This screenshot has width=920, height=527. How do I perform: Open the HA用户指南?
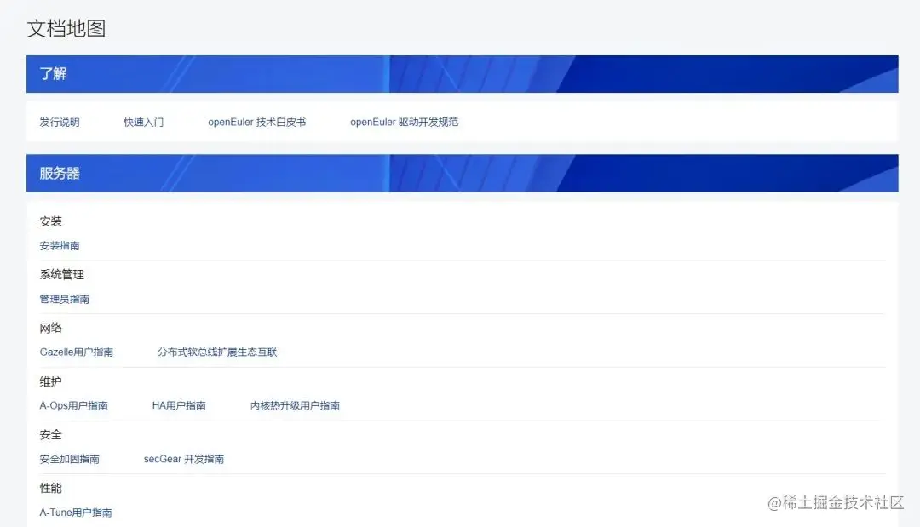[178, 405]
